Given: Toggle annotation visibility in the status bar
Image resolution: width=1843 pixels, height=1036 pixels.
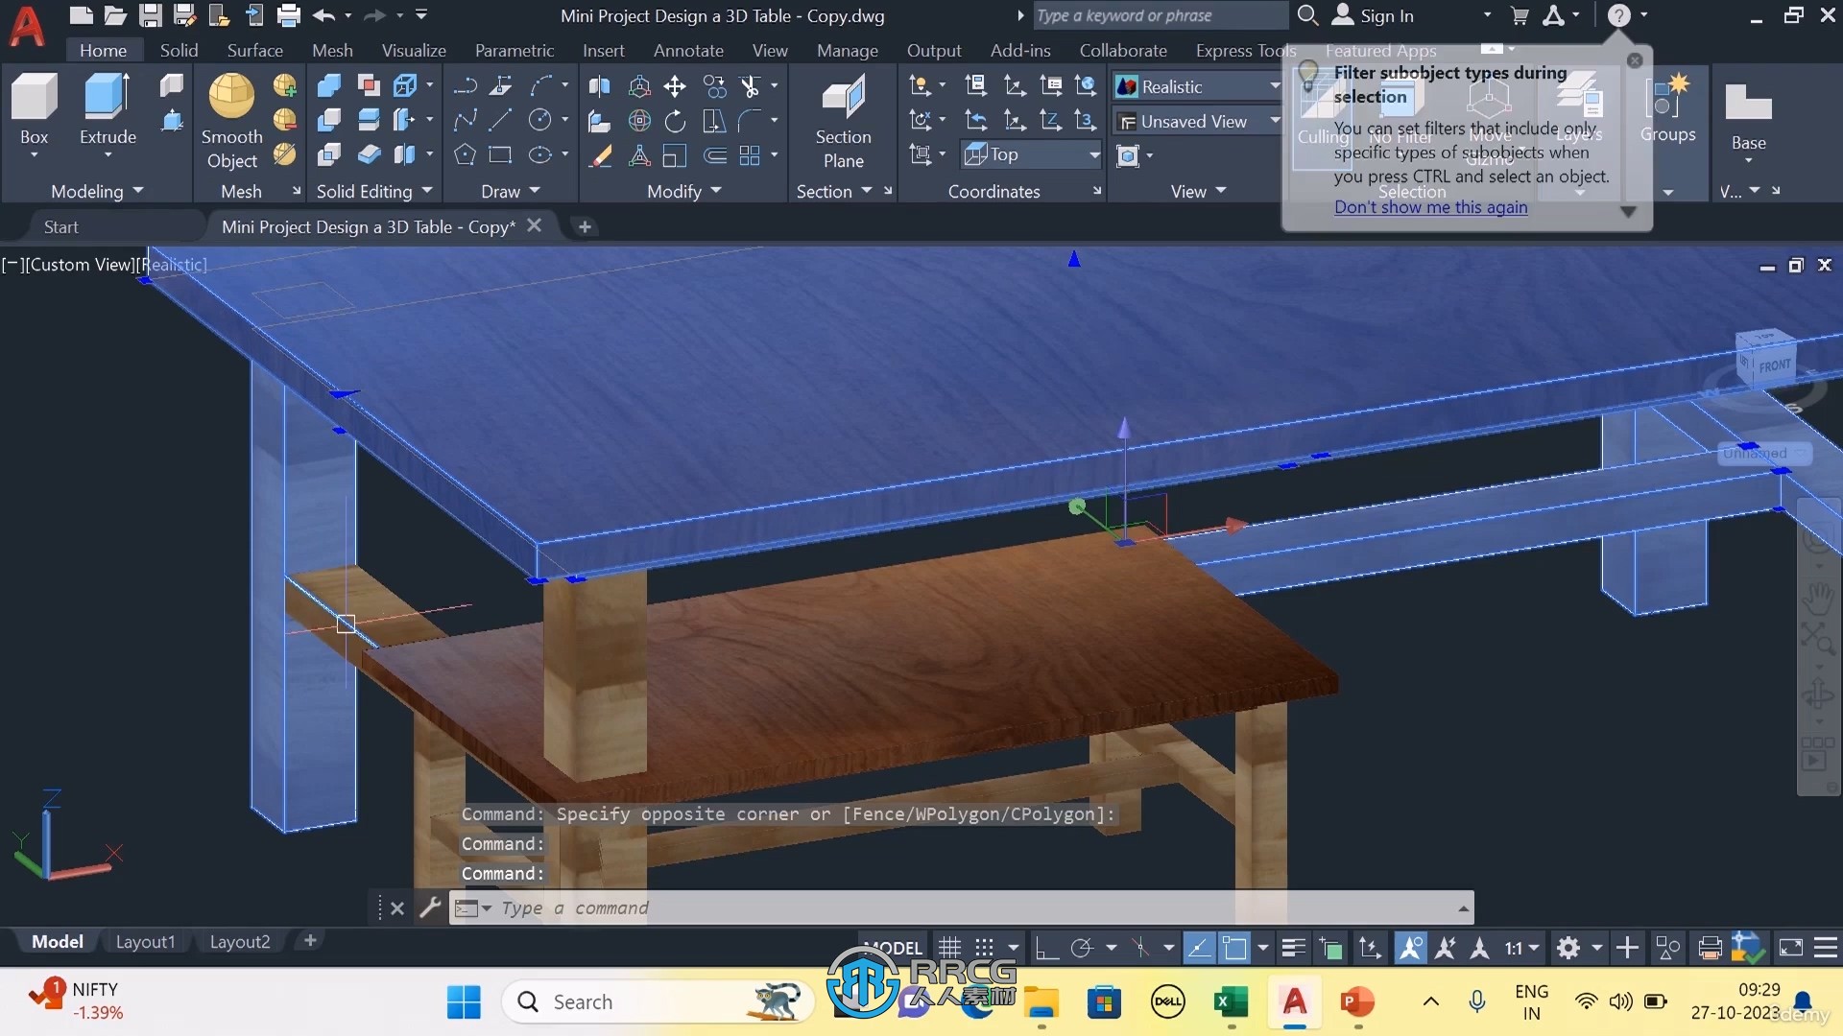Looking at the screenshot, I should click(1410, 948).
